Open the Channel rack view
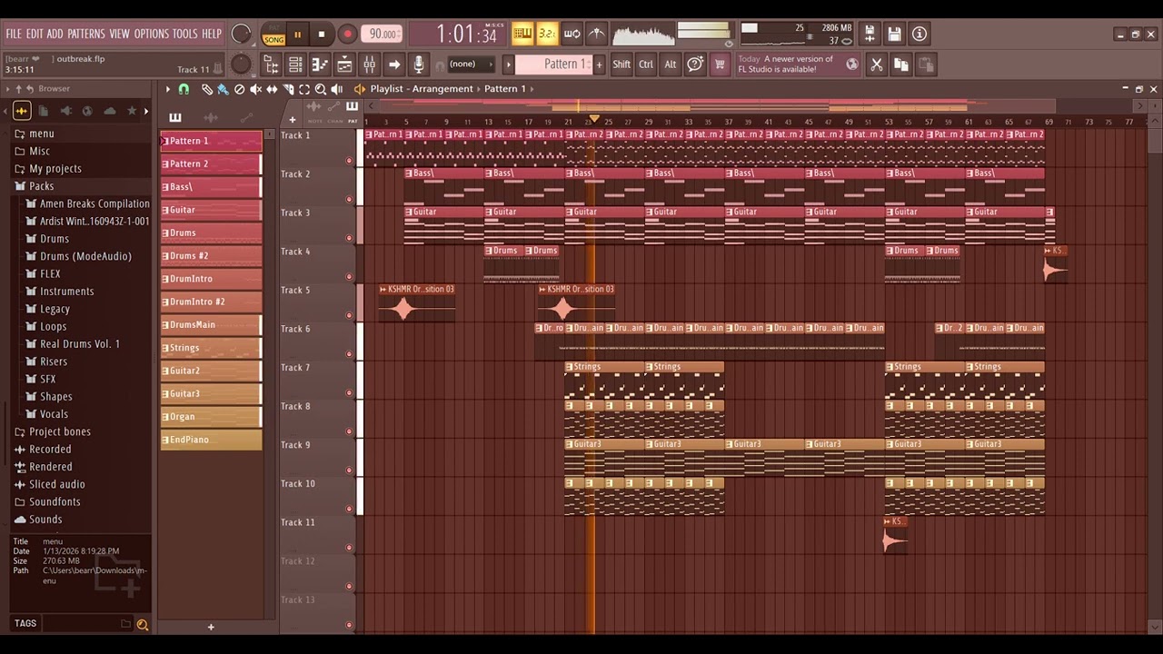 point(295,64)
